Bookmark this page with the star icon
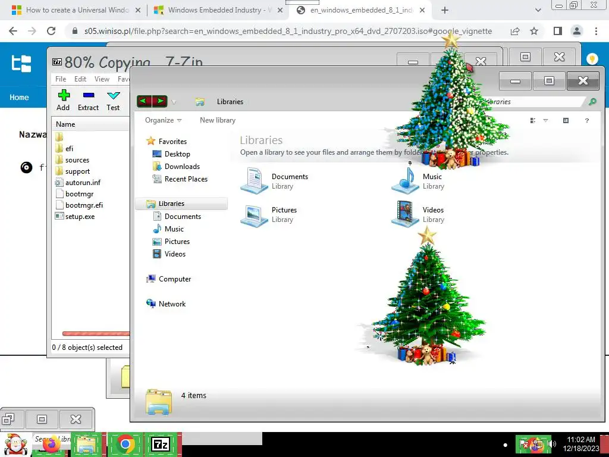Screen dimensions: 609x457 tap(534, 31)
